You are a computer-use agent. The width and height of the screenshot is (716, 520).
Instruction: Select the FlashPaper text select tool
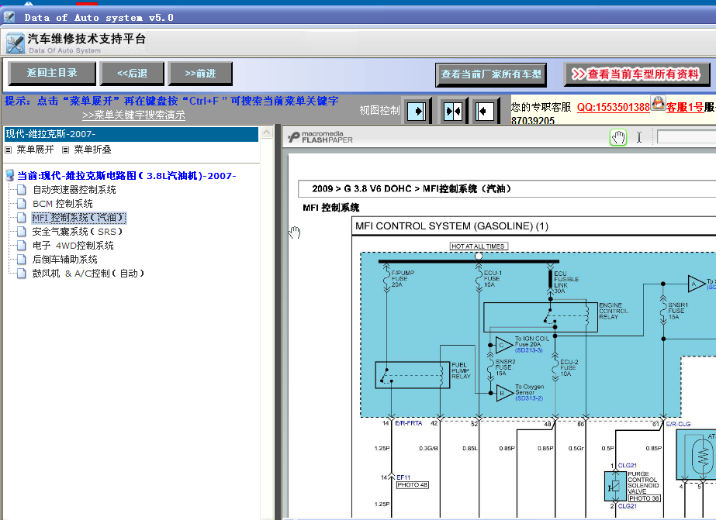(639, 137)
